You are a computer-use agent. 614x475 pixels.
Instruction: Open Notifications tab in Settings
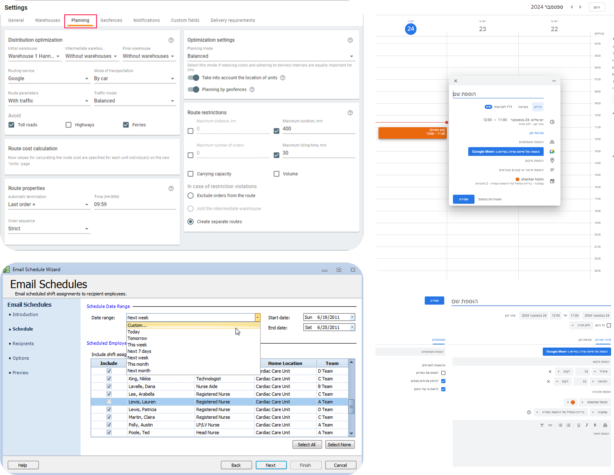coord(147,20)
